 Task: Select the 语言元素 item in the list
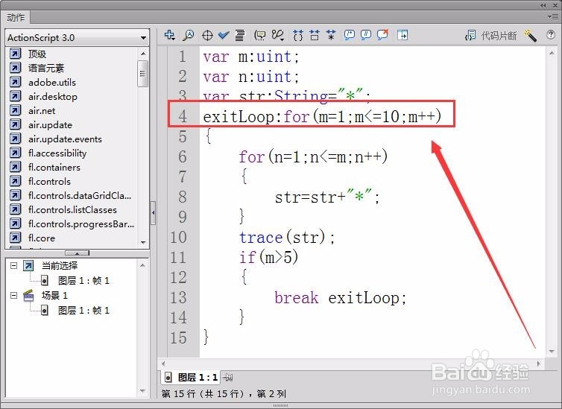coord(46,68)
